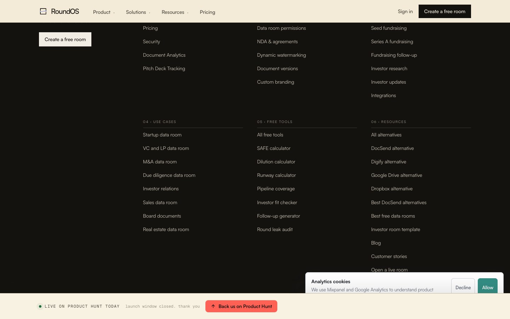
Task: Click the Sign in link
Action: tap(405, 11)
